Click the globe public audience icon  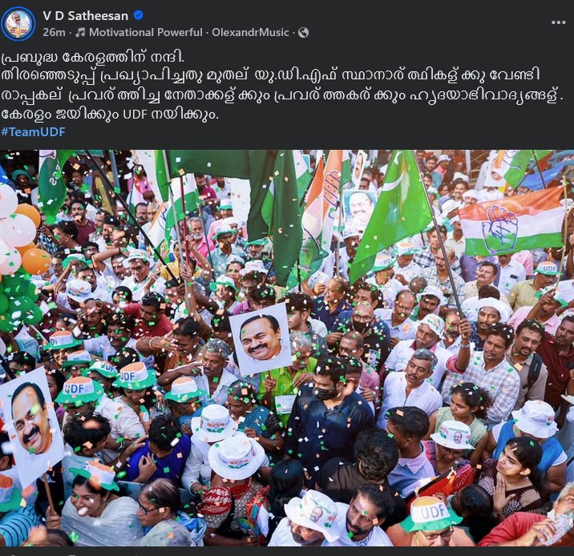(304, 33)
